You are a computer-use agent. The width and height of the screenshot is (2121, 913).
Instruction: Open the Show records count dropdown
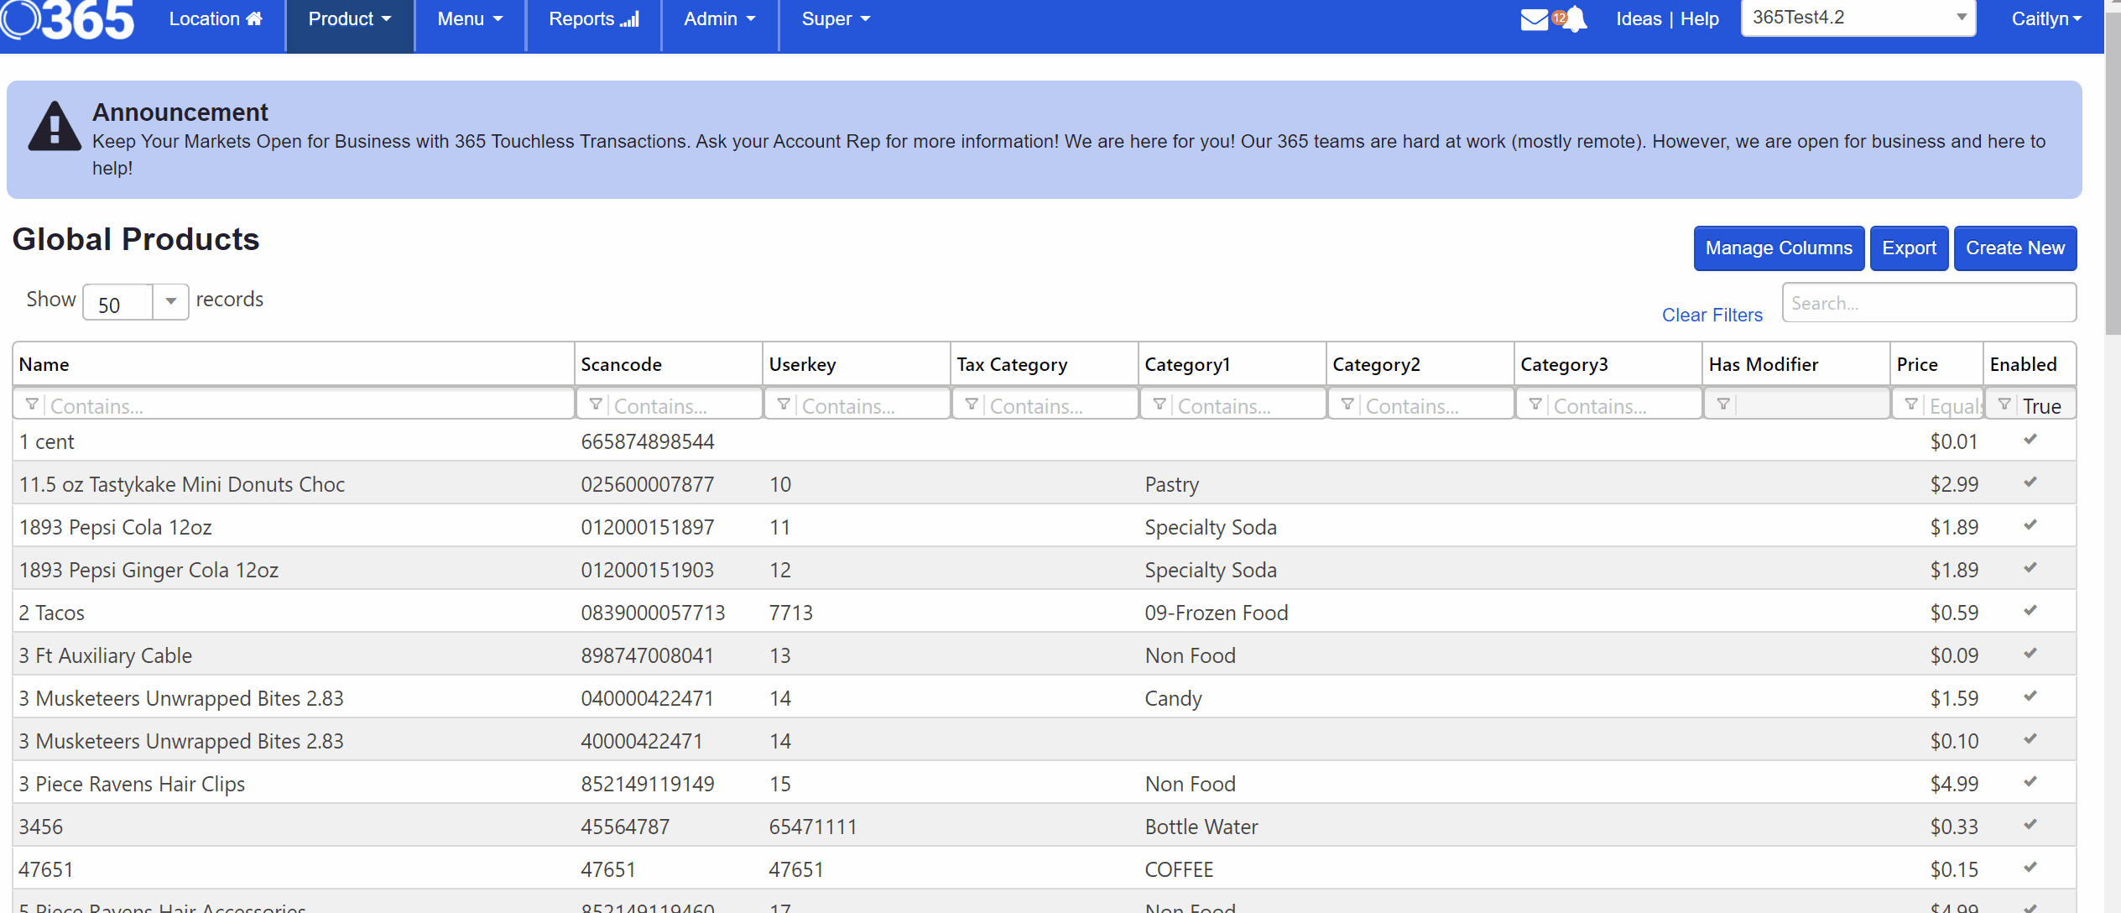point(170,301)
